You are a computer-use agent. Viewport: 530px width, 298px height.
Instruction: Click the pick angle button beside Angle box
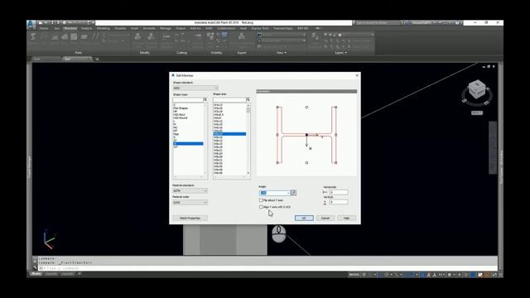pos(294,193)
